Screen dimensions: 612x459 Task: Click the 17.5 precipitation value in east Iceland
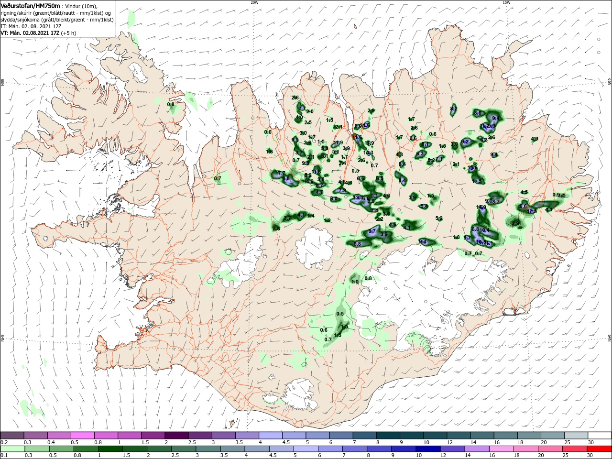pyautogui.click(x=532, y=211)
